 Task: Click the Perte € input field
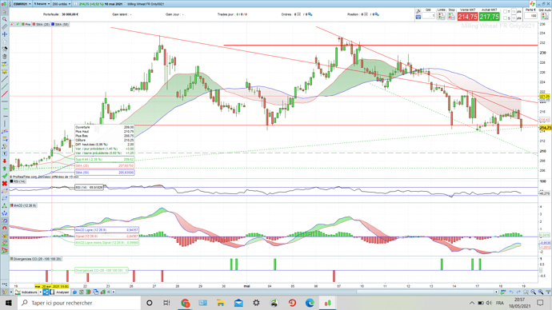coord(530,15)
